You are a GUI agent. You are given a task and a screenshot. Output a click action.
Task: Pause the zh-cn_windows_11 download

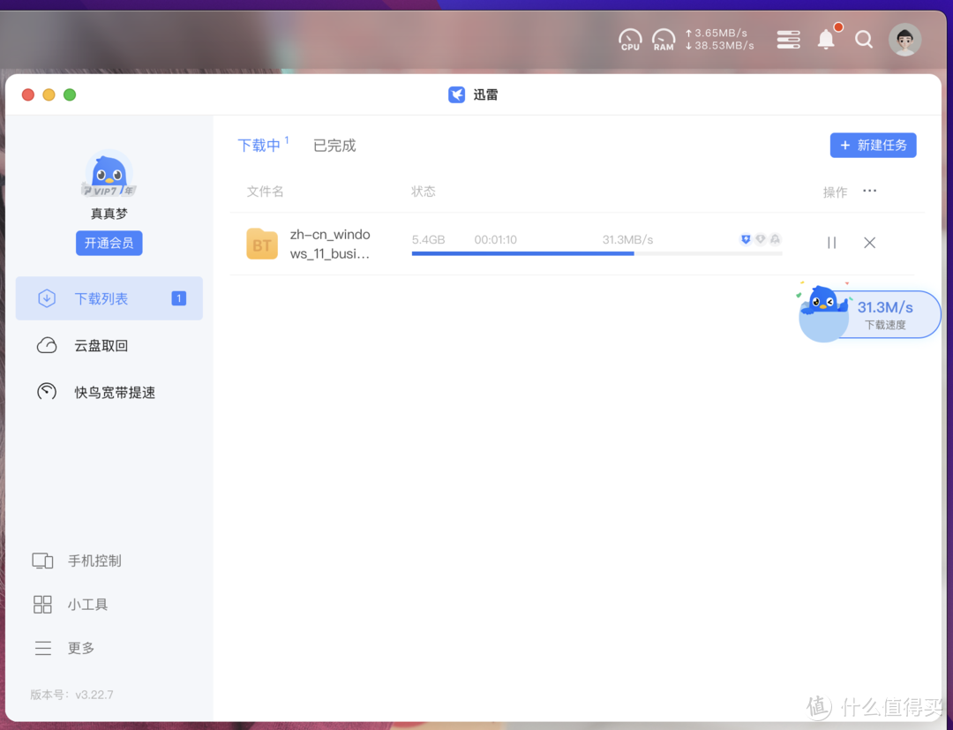click(831, 243)
